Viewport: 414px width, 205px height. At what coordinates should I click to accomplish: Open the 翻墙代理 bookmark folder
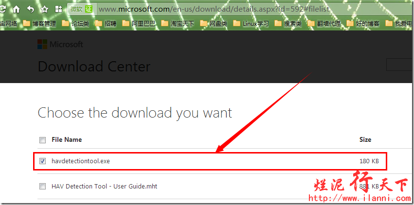324,24
